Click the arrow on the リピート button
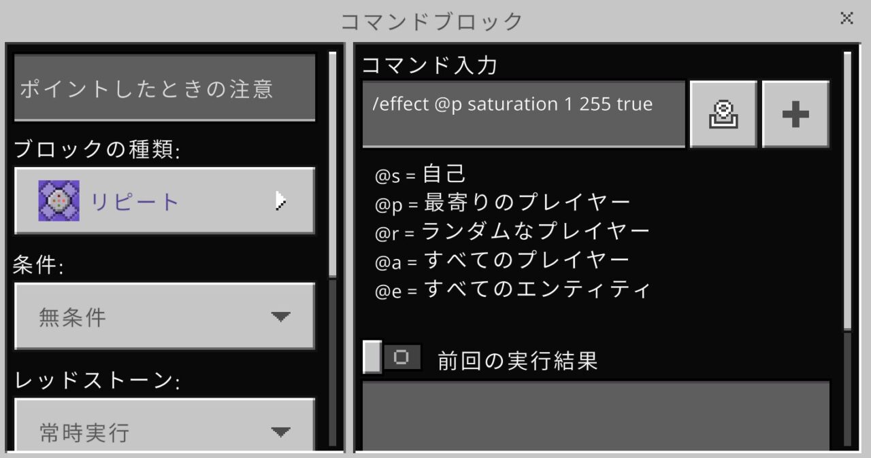Screen dimensions: 871x458 point(280,201)
